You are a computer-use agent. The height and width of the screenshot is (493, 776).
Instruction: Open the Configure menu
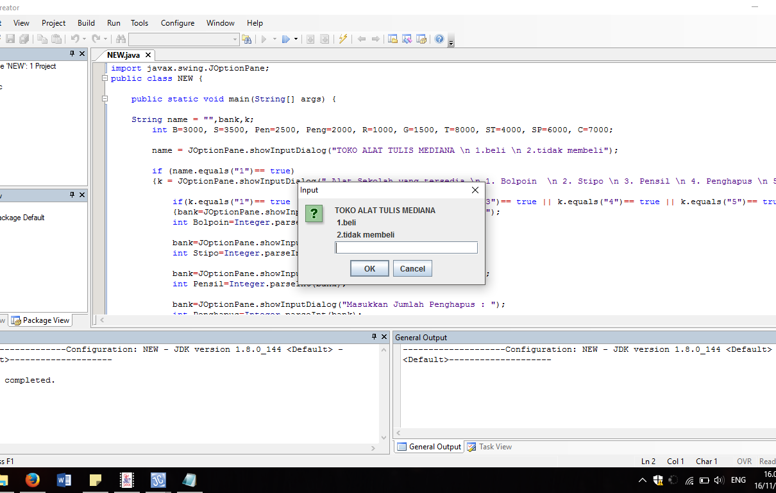(x=178, y=22)
